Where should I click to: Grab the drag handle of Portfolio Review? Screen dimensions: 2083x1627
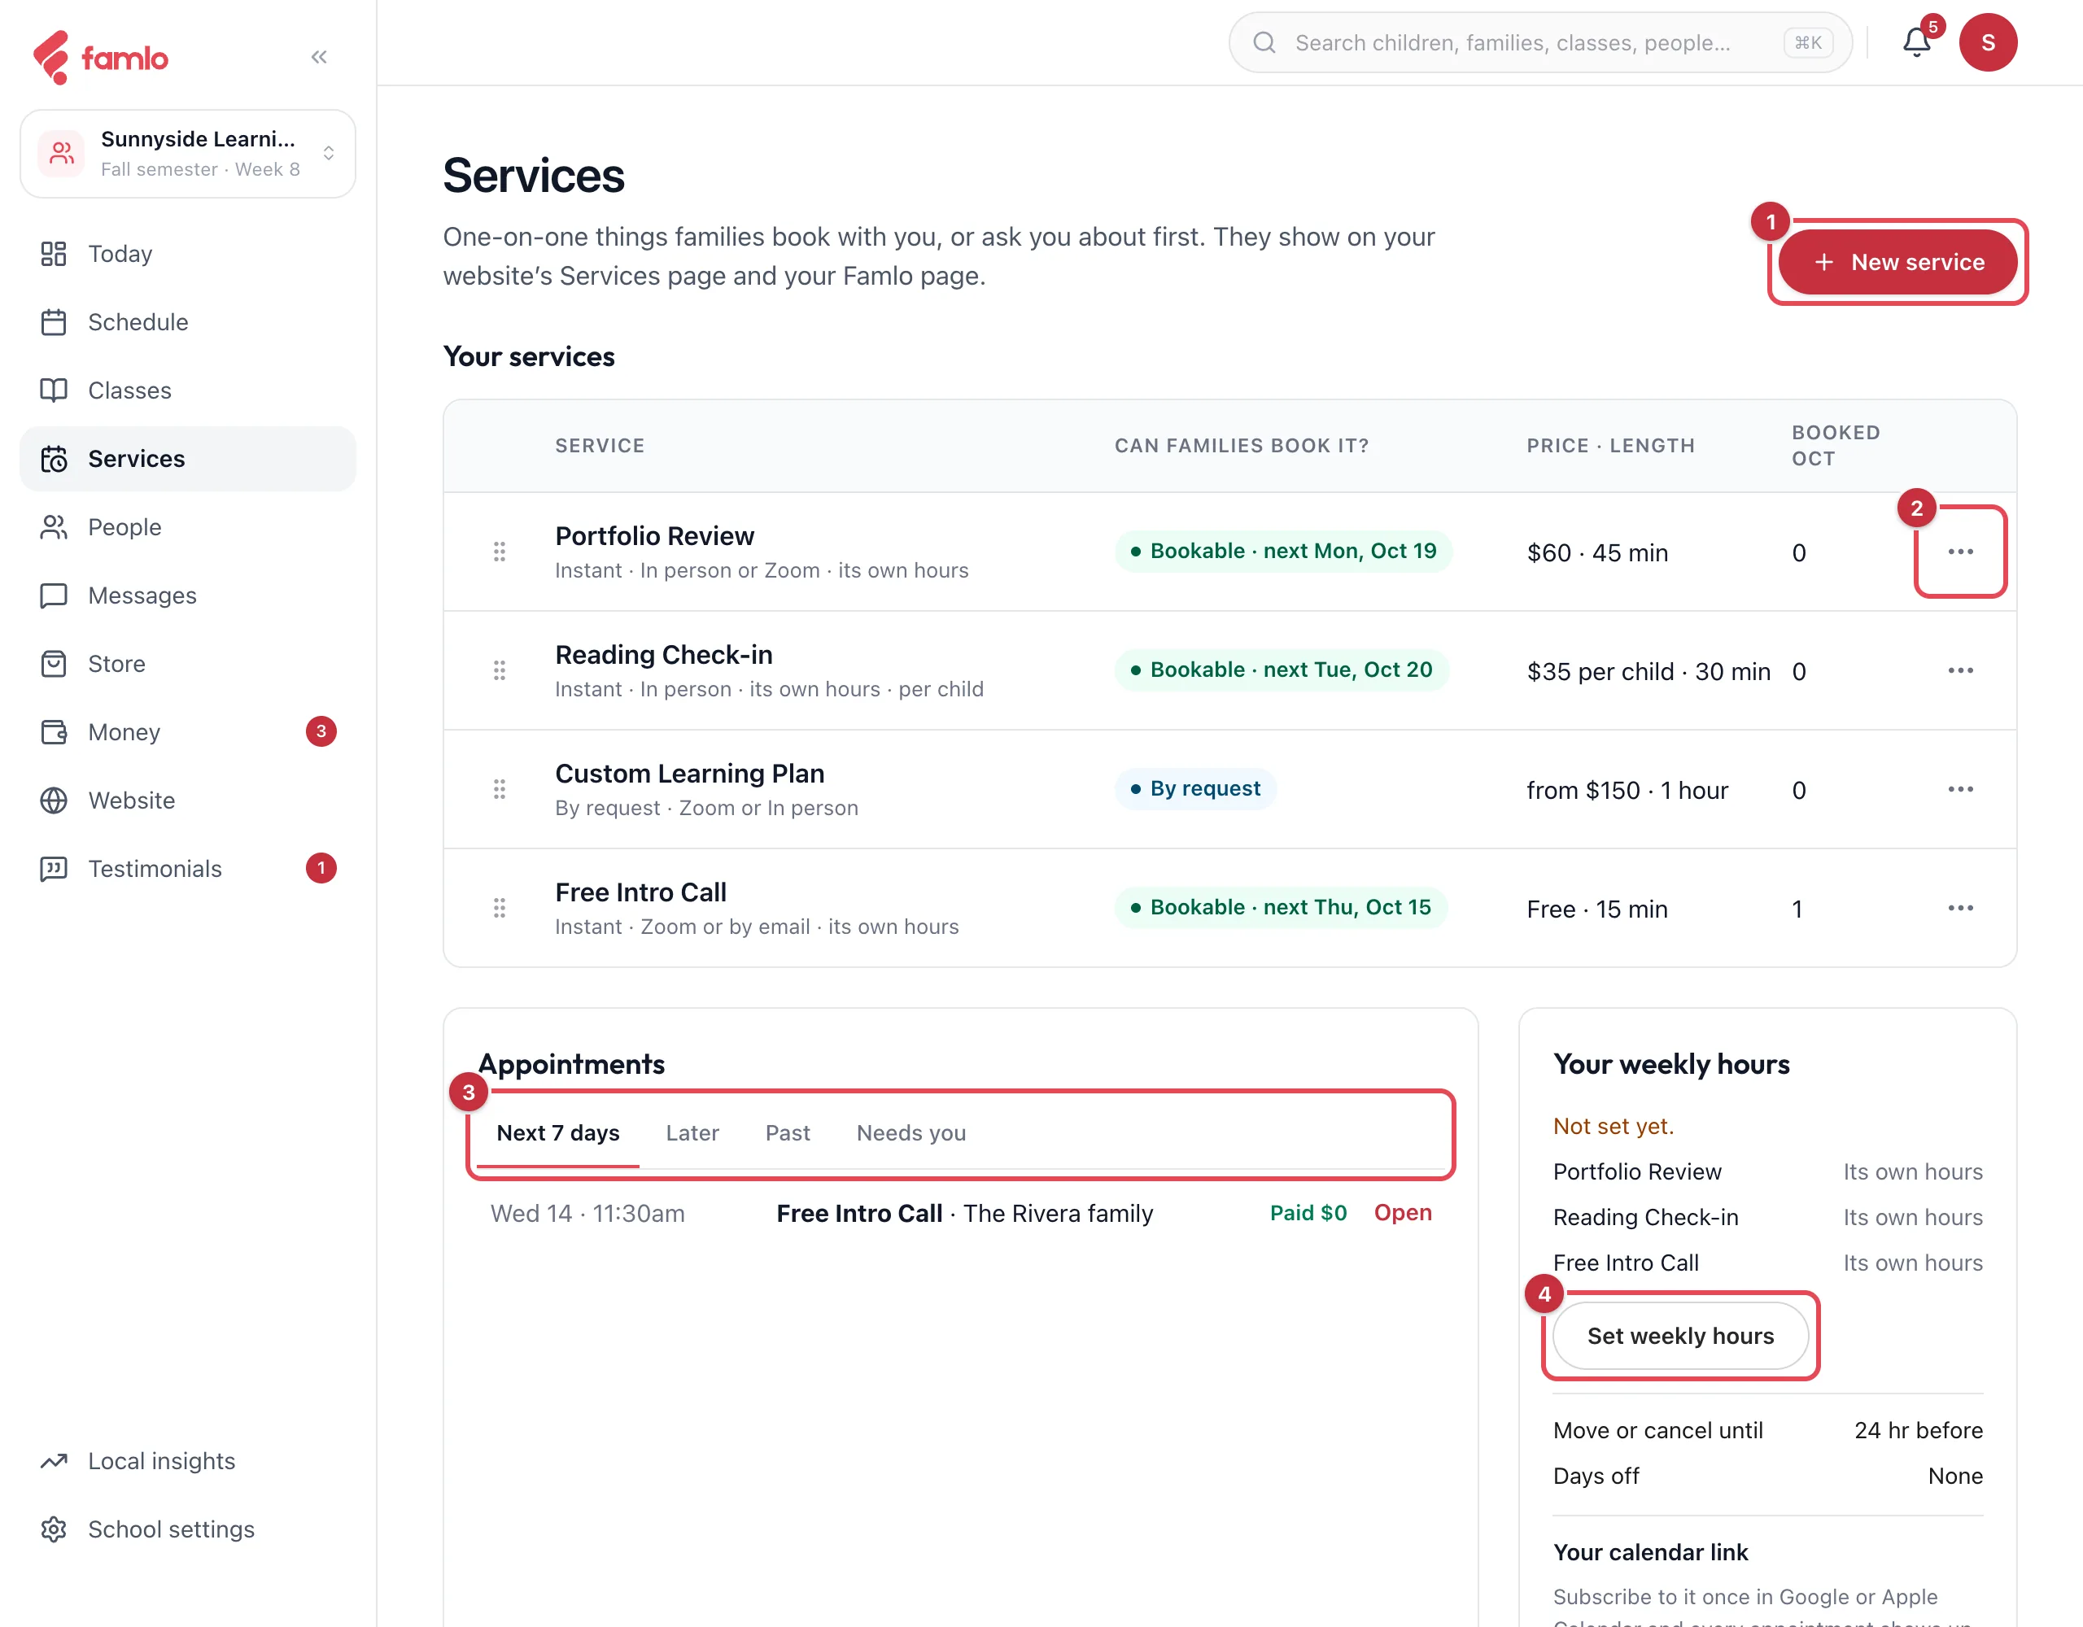point(499,552)
